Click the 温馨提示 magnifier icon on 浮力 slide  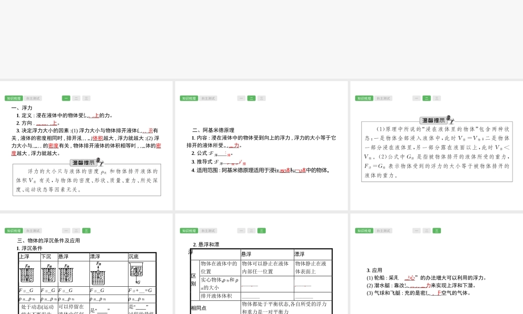point(100,162)
